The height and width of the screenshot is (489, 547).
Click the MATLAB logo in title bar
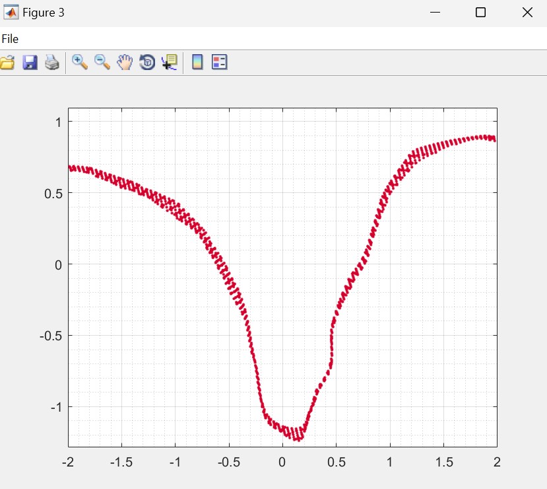click(x=11, y=13)
